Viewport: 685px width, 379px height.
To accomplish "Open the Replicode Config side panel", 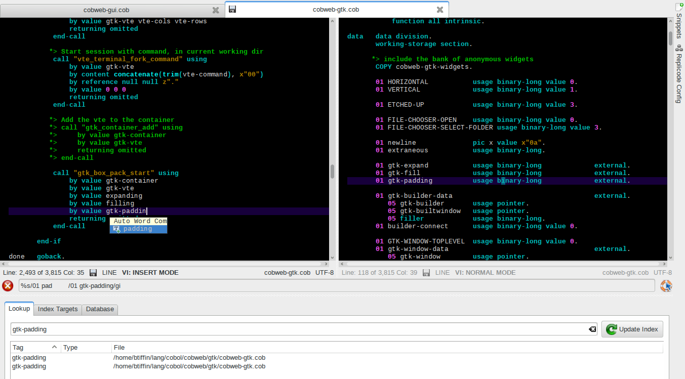I will point(679,73).
